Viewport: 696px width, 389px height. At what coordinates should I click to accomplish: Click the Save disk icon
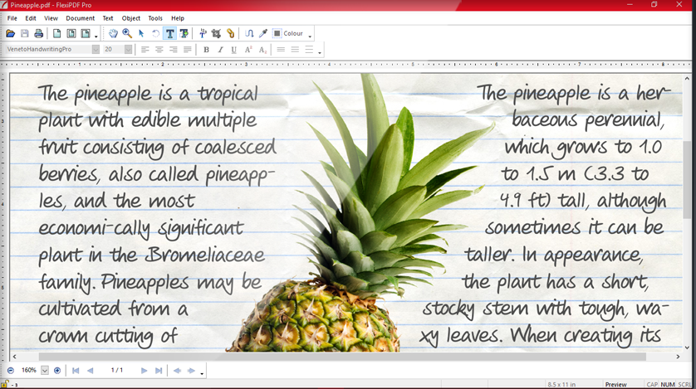point(24,33)
